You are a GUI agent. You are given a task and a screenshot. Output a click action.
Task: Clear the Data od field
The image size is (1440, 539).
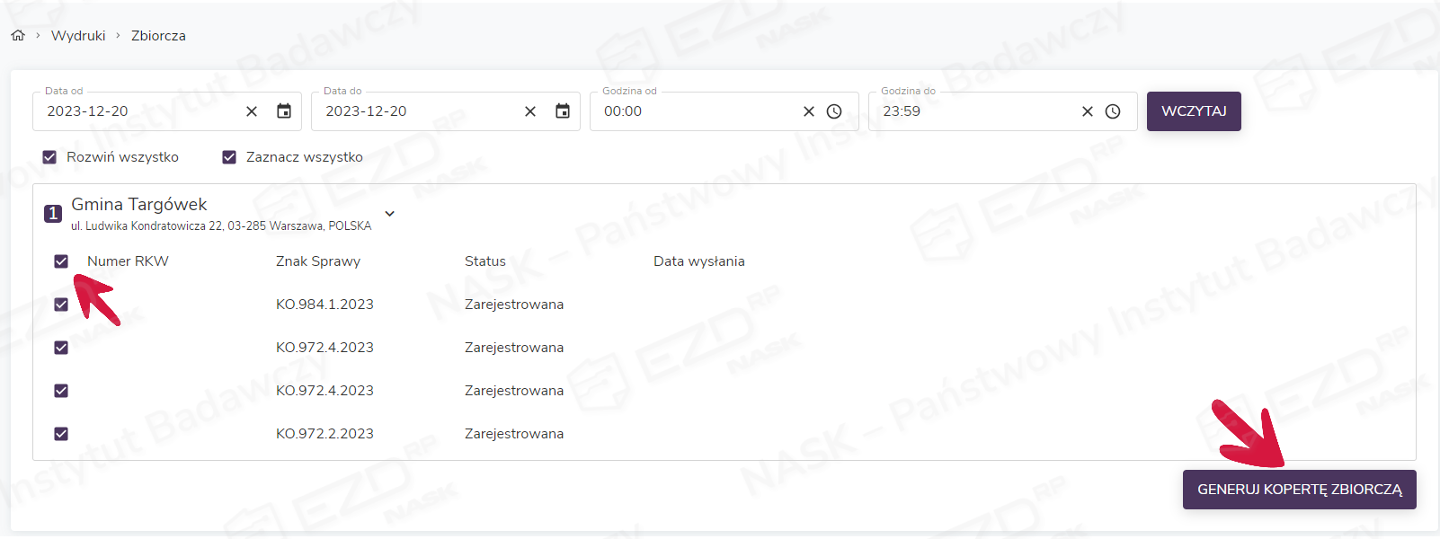pyautogui.click(x=252, y=111)
